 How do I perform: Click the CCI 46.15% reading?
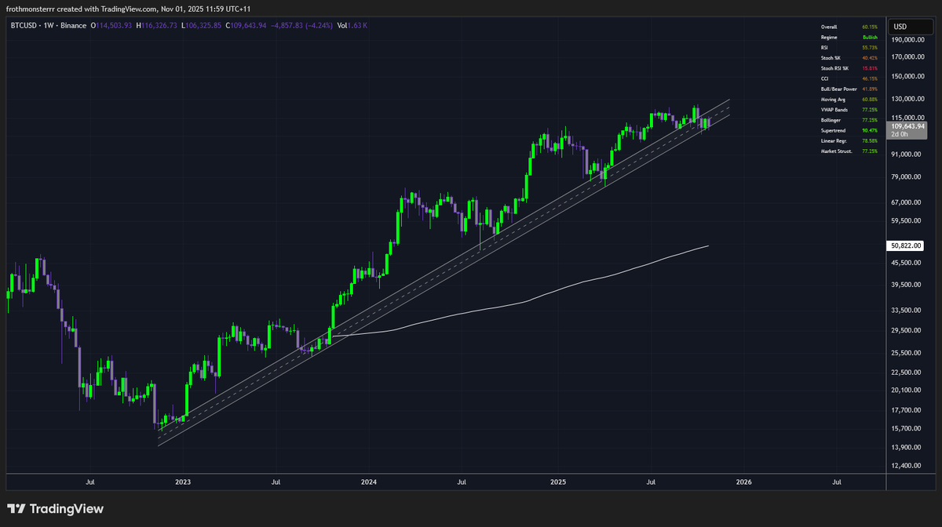tap(871, 78)
